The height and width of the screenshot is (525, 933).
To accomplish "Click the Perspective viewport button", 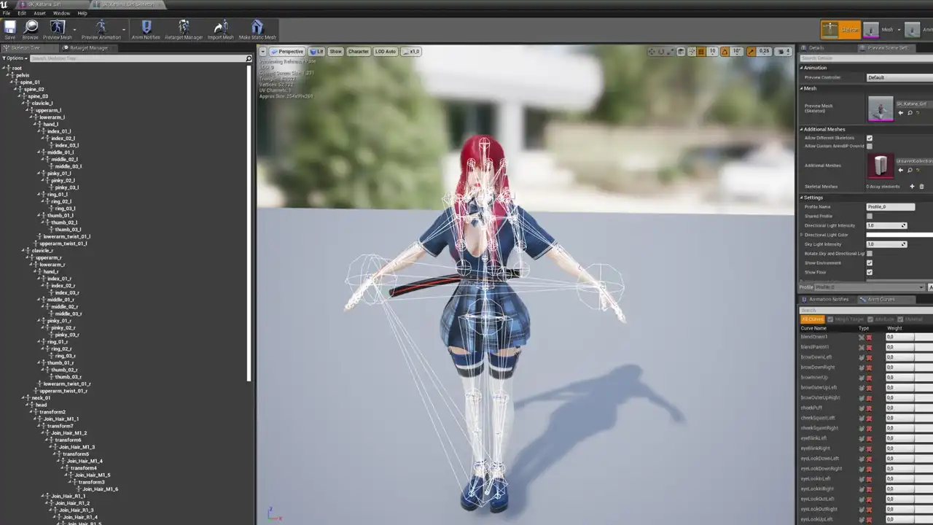I will [287, 52].
